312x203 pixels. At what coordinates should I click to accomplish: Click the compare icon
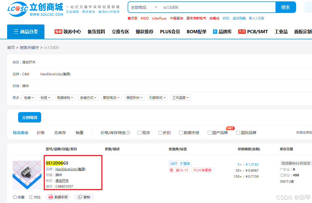coord(31,197)
